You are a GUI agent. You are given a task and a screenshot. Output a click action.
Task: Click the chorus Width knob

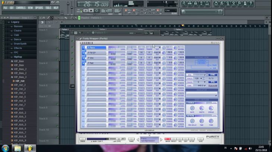pyautogui.click(x=202, y=108)
